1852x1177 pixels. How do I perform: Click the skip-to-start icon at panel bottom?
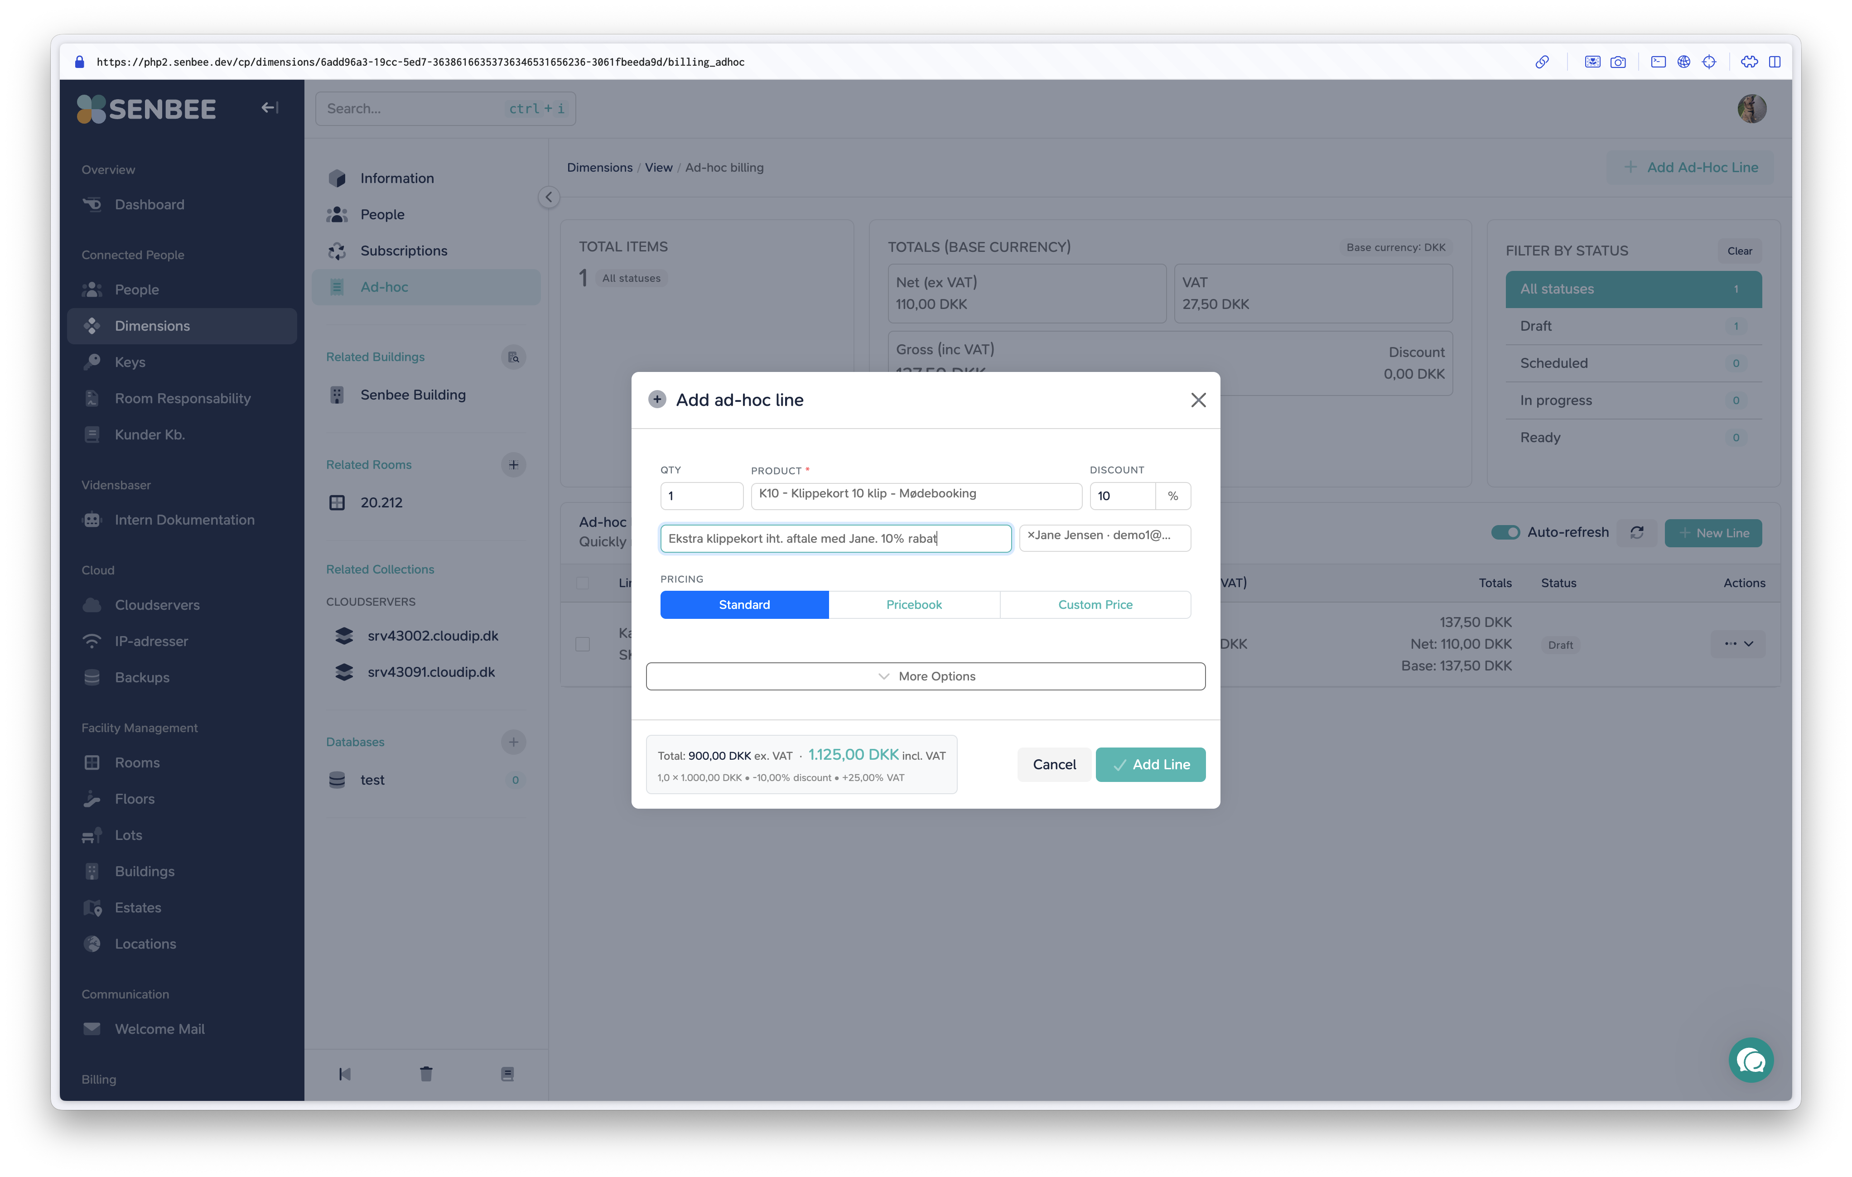pyautogui.click(x=345, y=1074)
